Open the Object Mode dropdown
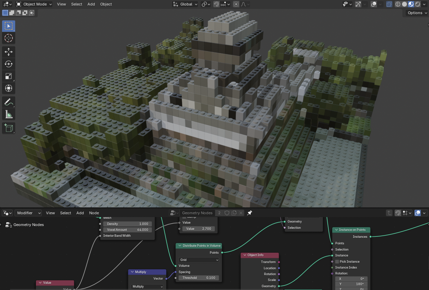The image size is (429, 290). point(34,4)
